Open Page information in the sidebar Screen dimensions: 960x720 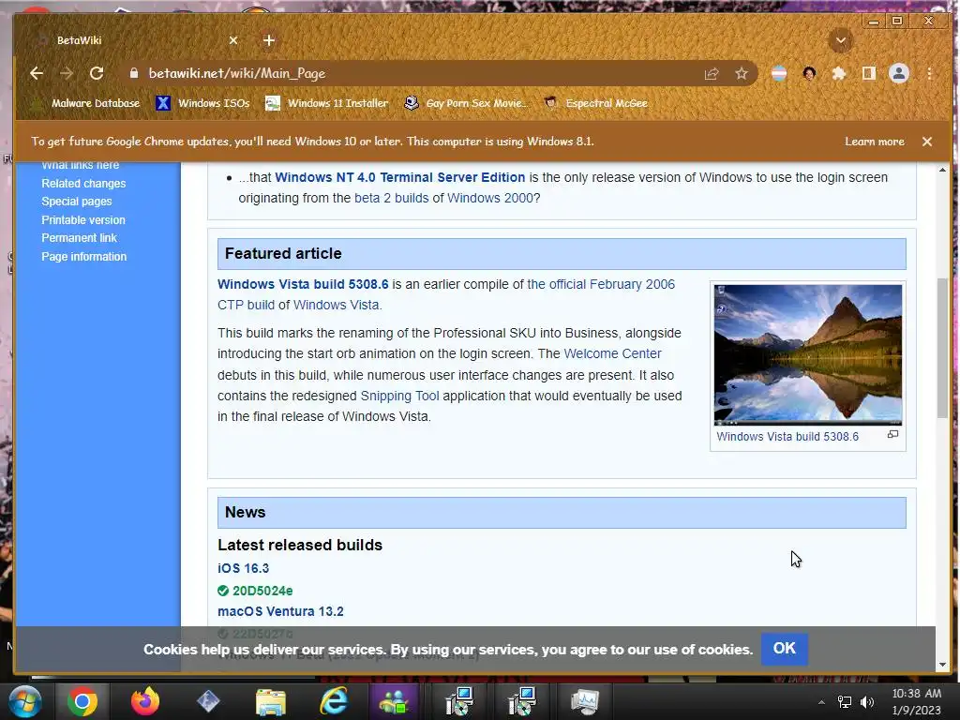click(x=83, y=257)
